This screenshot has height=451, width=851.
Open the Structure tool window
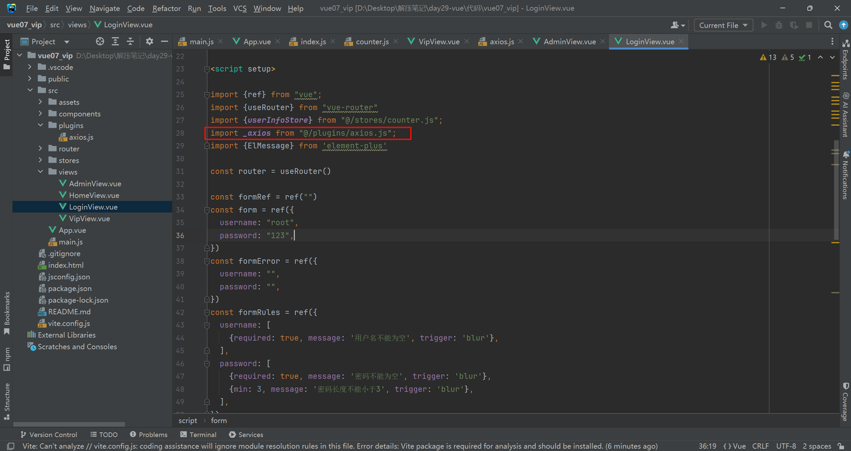pos(7,401)
